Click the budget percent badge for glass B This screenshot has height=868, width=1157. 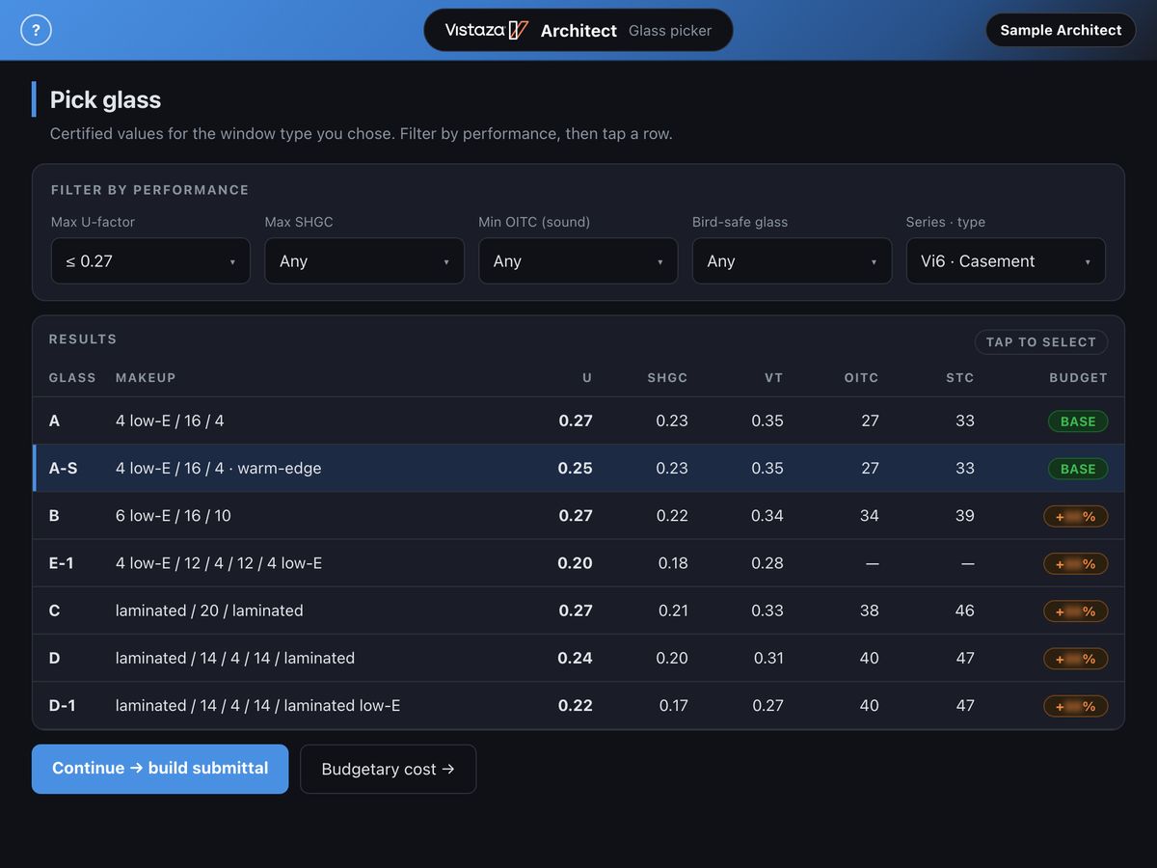[x=1076, y=516]
